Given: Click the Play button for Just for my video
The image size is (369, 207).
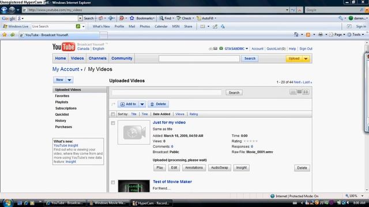Looking at the screenshot, I should pyautogui.click(x=160, y=168).
